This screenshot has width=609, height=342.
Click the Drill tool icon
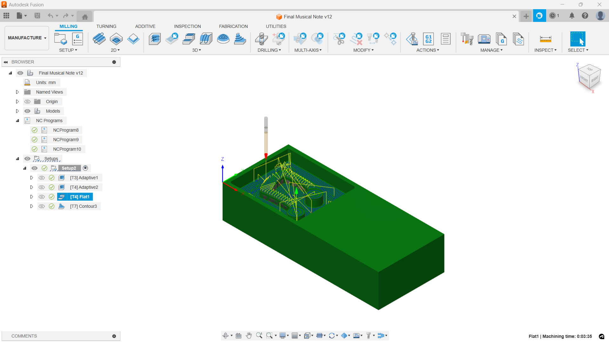[x=262, y=39]
